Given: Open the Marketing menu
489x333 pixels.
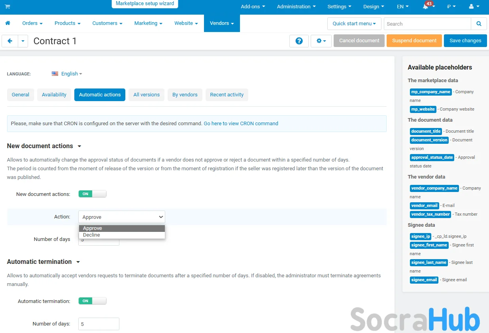Looking at the screenshot, I should click(x=148, y=23).
